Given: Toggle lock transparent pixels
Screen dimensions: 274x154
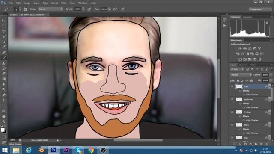Looking at the screenshot, I should click(x=238, y=81).
